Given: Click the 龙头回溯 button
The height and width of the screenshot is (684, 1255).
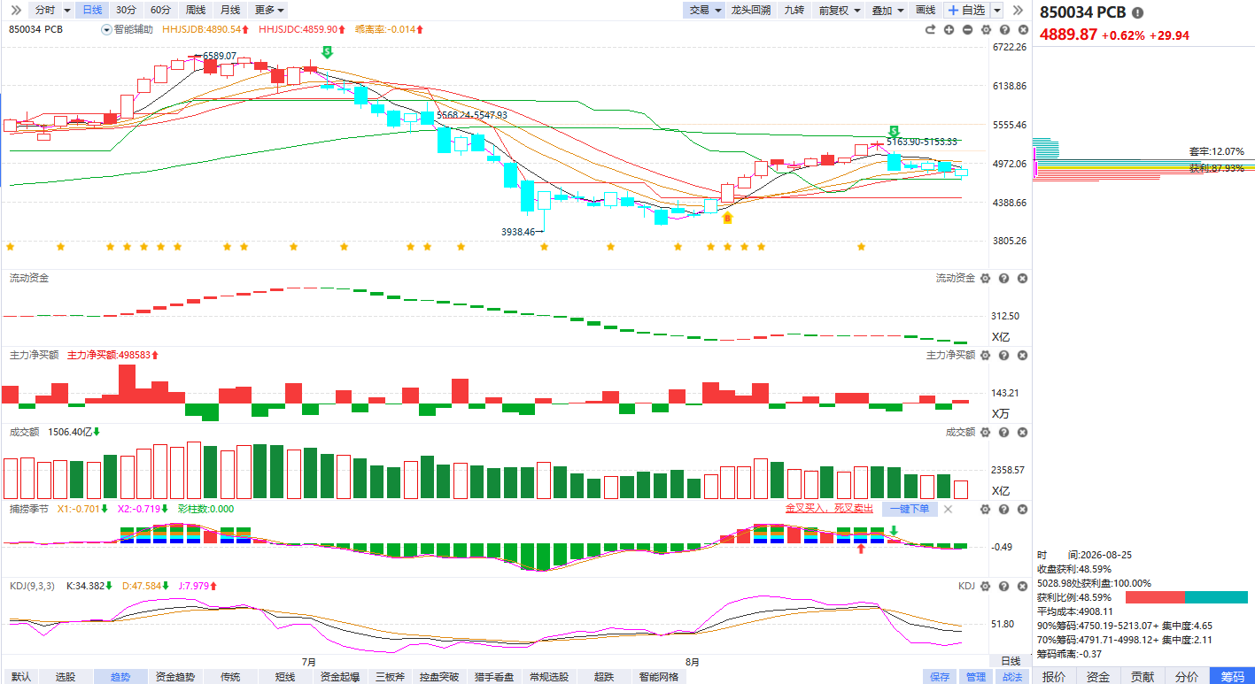Looking at the screenshot, I should tap(751, 10).
